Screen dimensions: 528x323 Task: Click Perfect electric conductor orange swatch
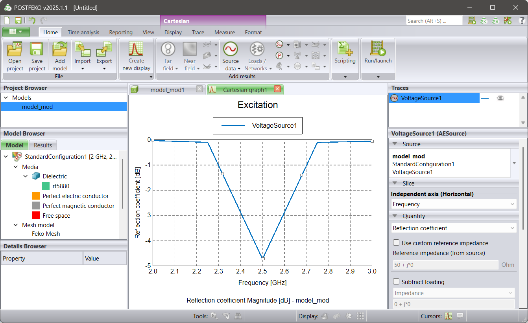pos(36,196)
